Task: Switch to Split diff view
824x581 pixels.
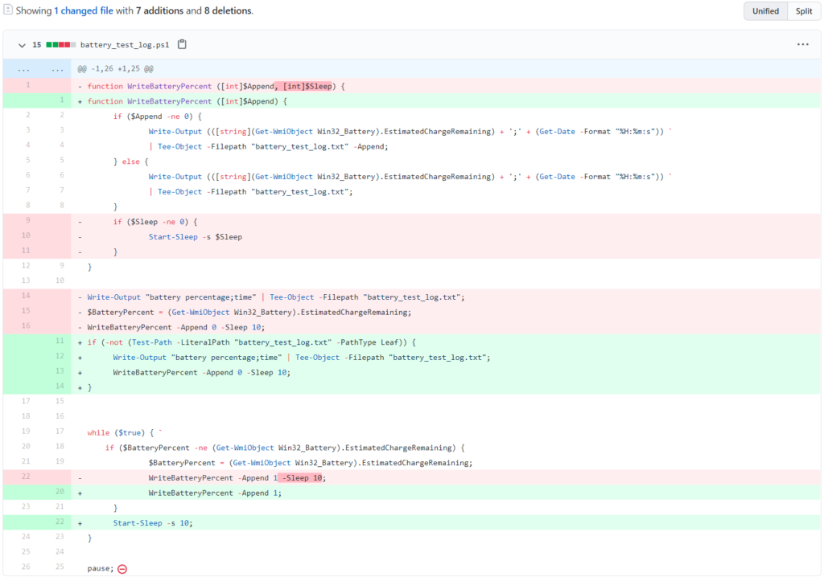Action: tap(804, 11)
